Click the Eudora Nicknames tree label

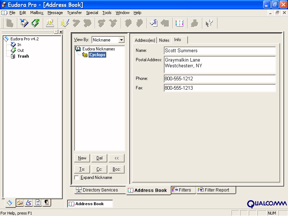[99, 49]
